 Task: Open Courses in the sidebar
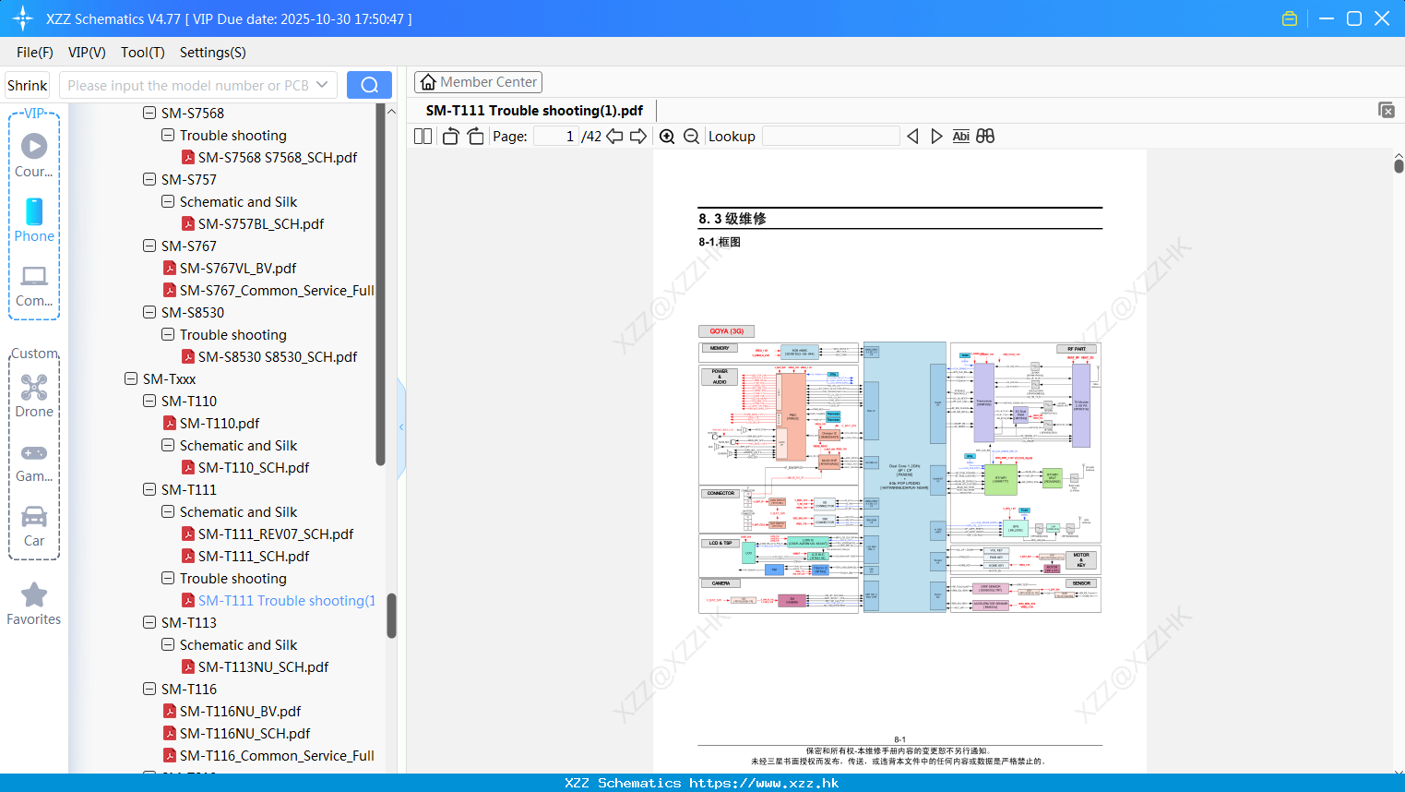tap(34, 155)
